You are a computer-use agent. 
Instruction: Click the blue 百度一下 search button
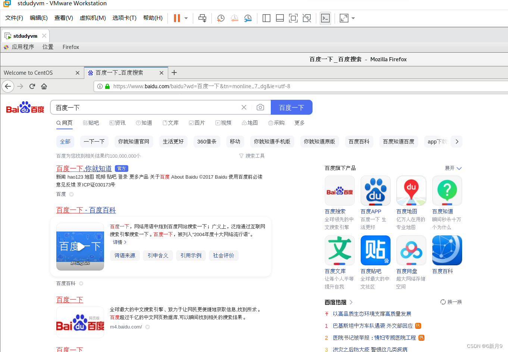tap(292, 108)
